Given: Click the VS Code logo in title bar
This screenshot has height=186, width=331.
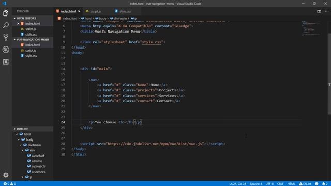Looking at the screenshot, I should (x=5, y=4).
